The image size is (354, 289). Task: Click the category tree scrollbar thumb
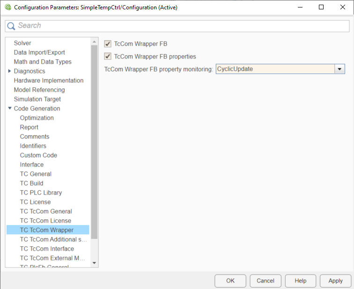[95, 142]
